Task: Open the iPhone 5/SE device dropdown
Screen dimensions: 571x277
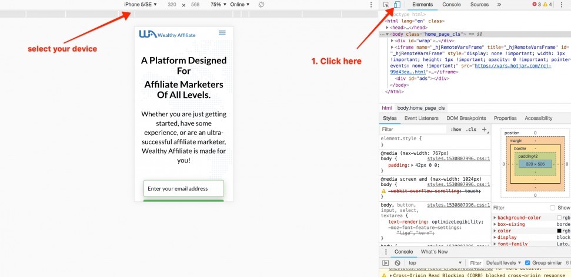Action: tap(140, 4)
